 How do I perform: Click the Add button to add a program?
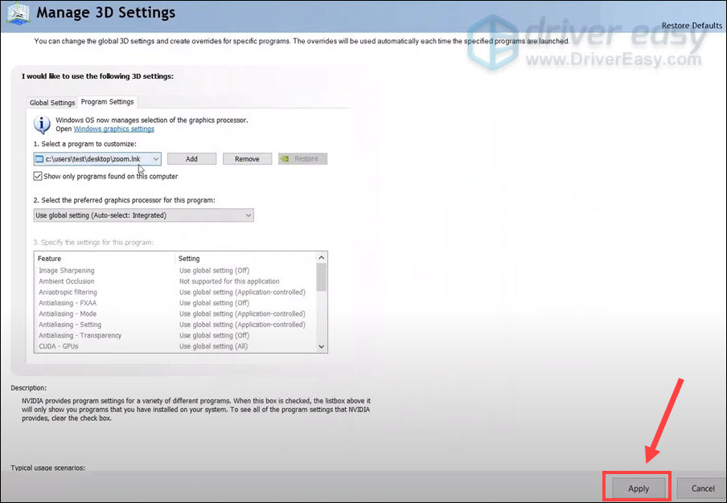(x=191, y=158)
